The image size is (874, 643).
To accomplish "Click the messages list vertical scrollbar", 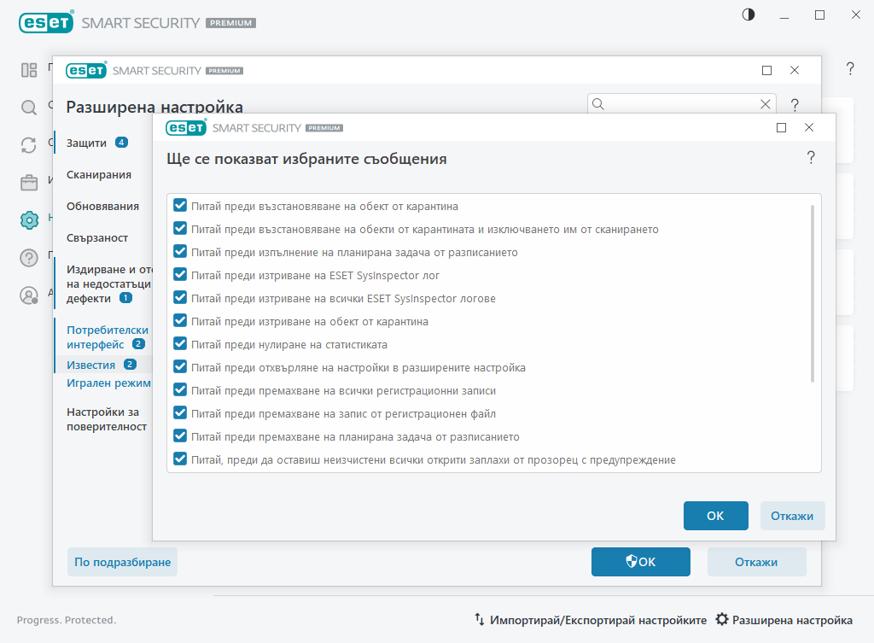I will 813,294.
